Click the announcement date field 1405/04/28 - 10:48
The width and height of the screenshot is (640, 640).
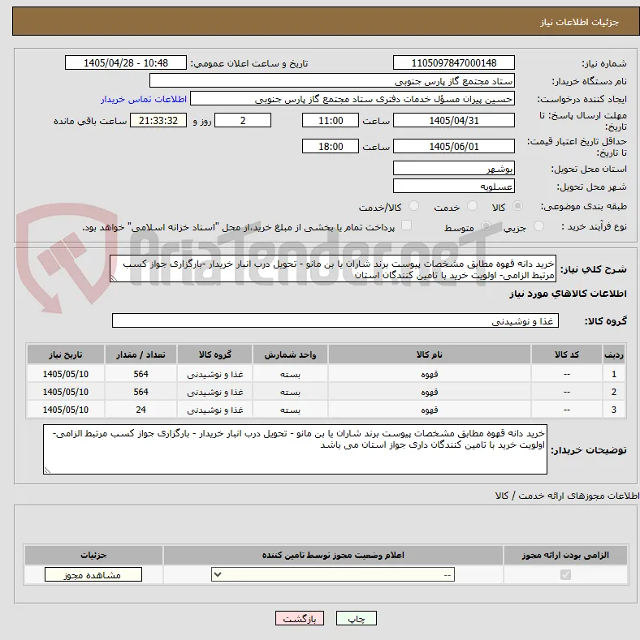coord(125,62)
